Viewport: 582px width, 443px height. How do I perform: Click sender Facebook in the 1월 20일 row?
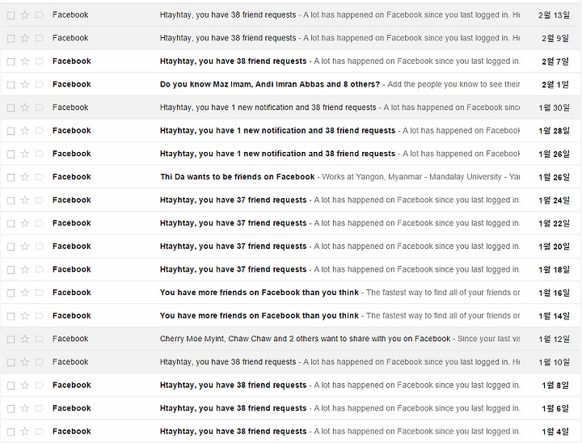[72, 247]
